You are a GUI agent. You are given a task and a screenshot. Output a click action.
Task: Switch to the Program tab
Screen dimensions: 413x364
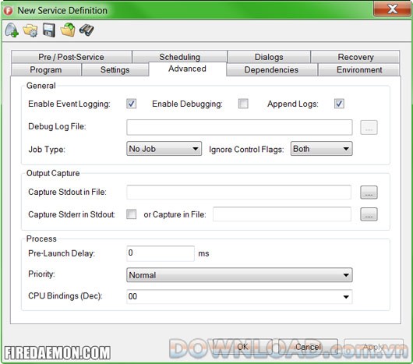[x=46, y=70]
